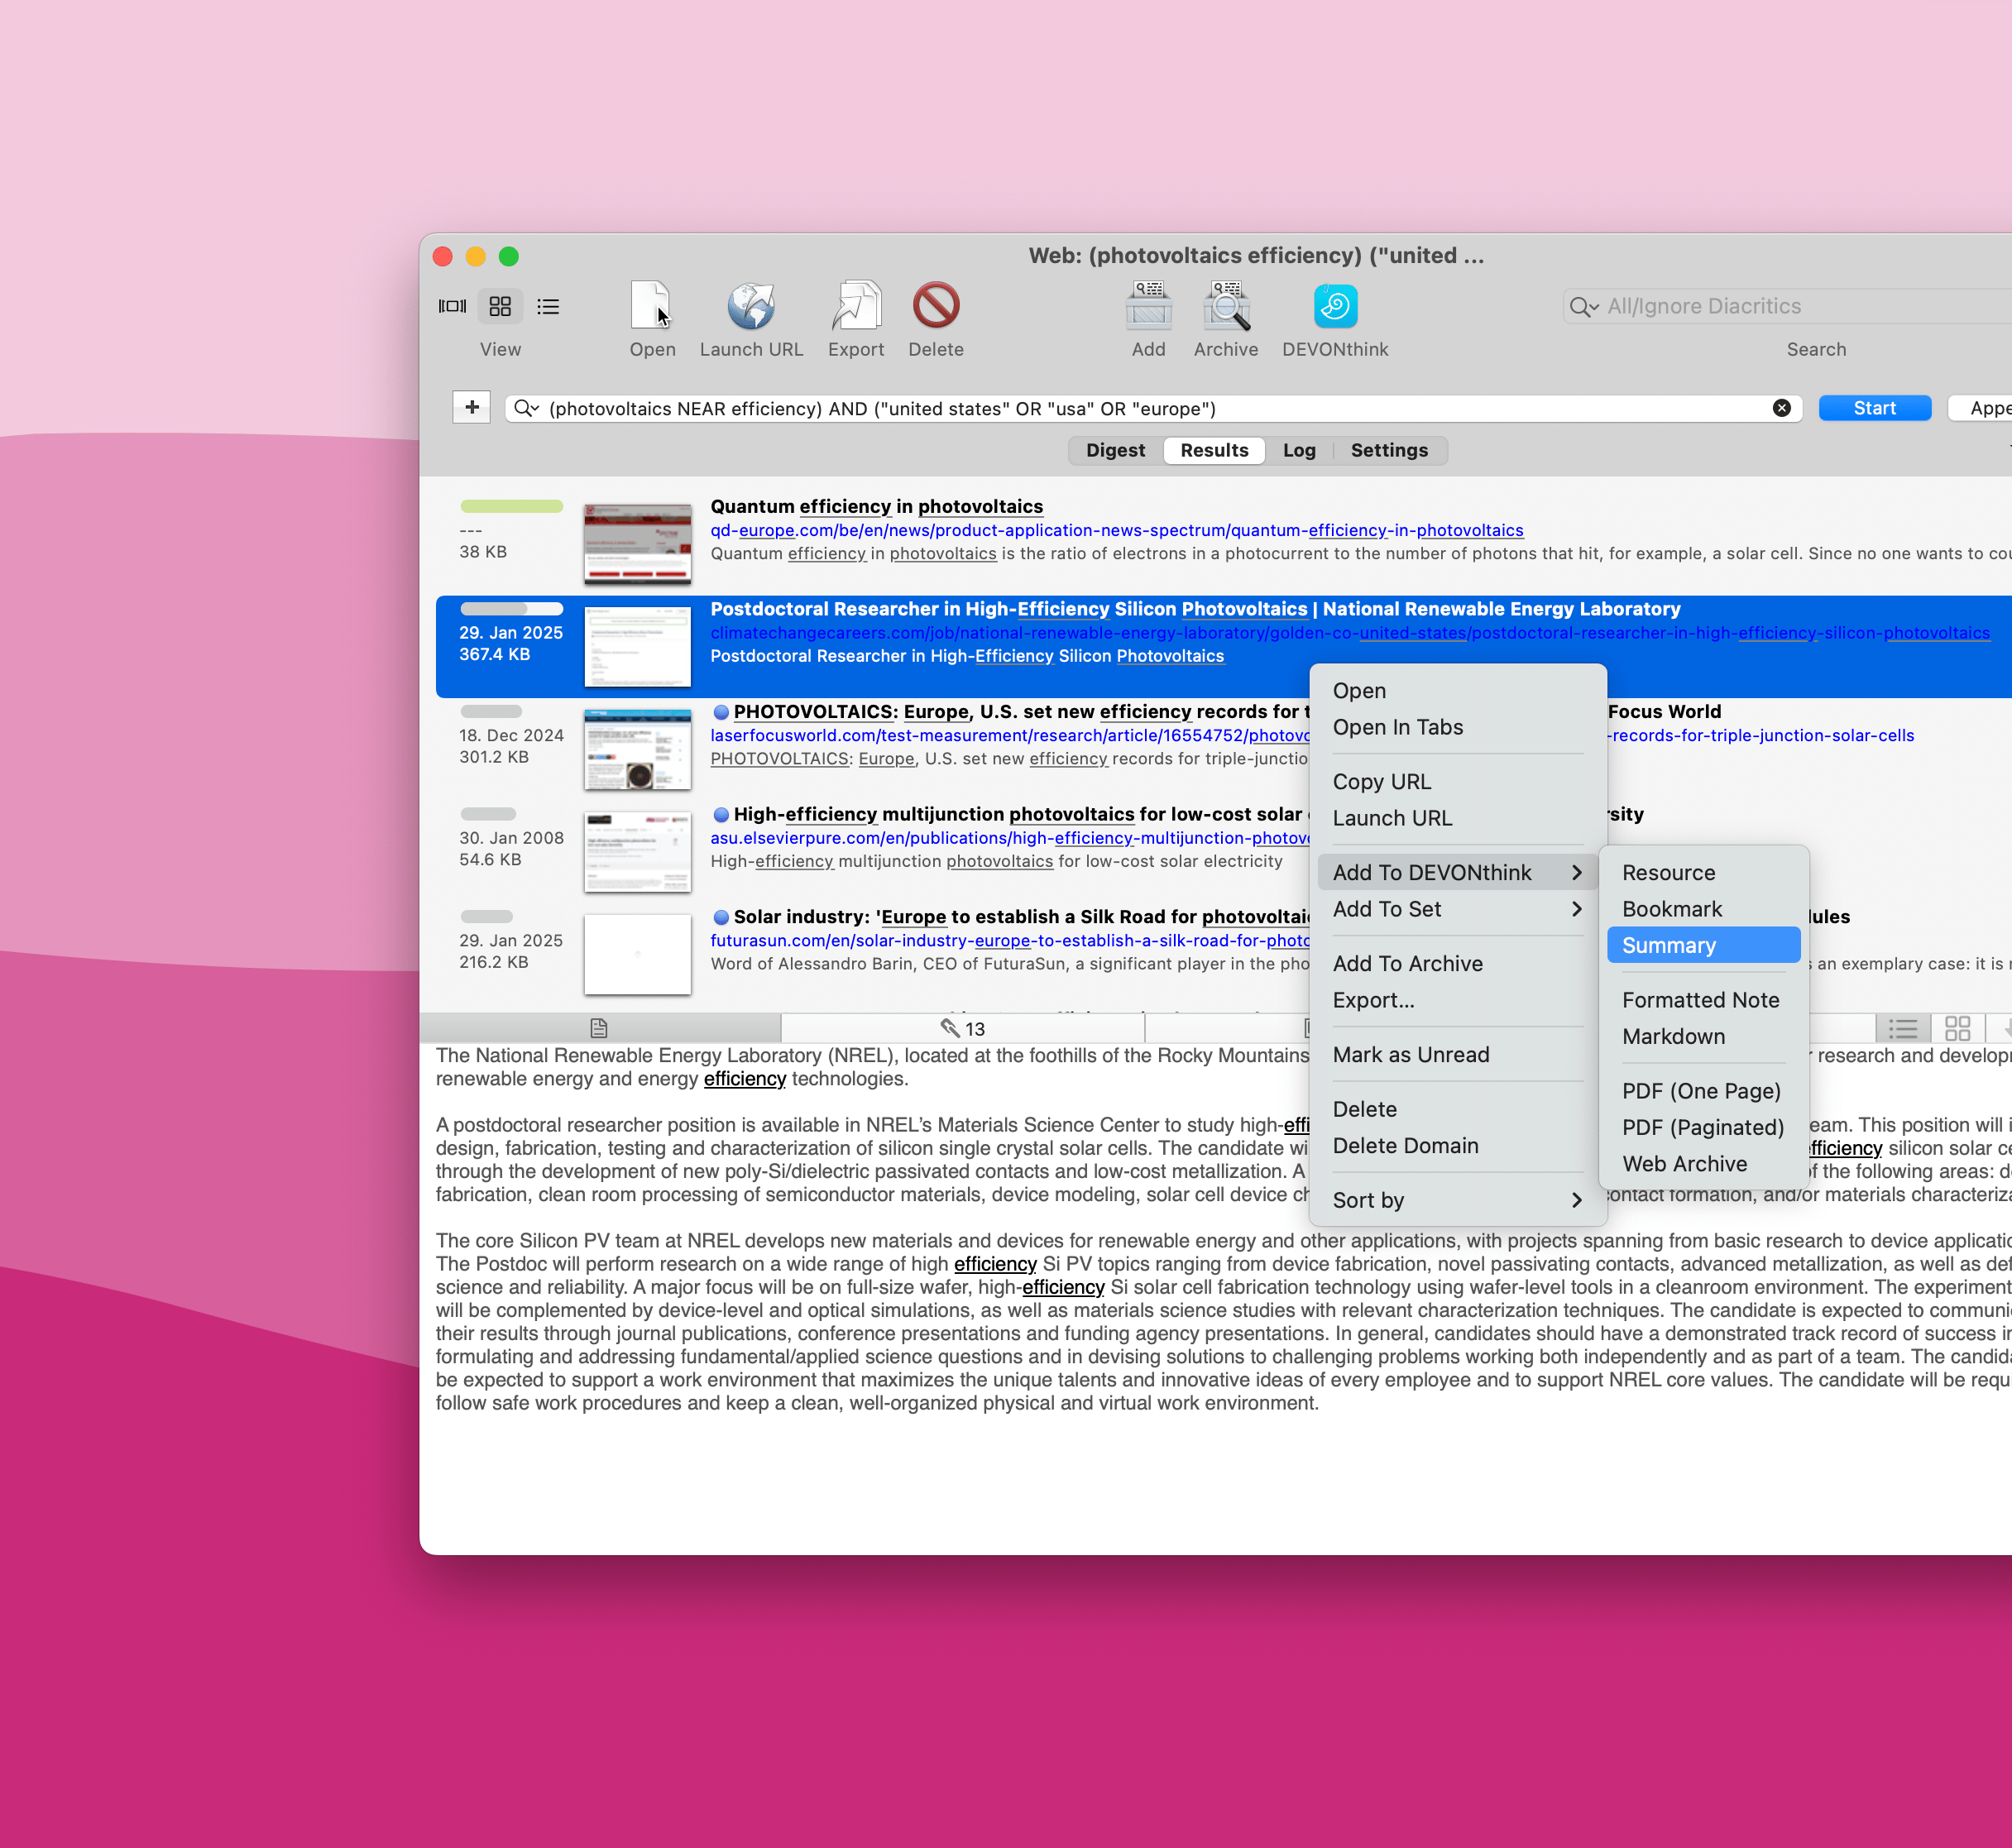Choose Open in the context menu
The height and width of the screenshot is (1848, 2012).
point(1458,691)
